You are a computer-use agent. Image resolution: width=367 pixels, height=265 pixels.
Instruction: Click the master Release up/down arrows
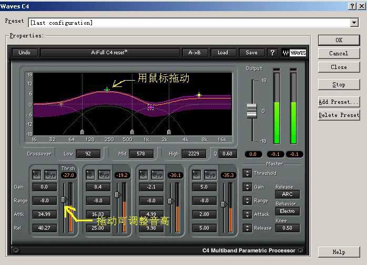tap(247, 228)
